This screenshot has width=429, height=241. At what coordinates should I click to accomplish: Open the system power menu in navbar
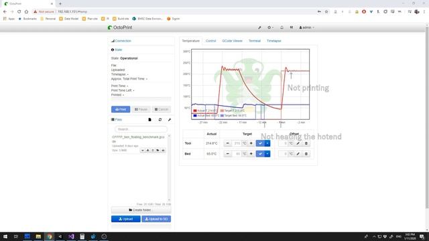click(x=270, y=27)
